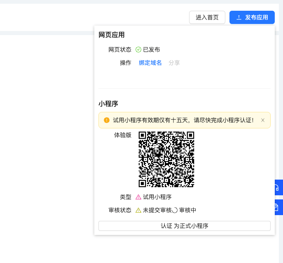
Task: Click the 进入首页 button
Action: 207,17
